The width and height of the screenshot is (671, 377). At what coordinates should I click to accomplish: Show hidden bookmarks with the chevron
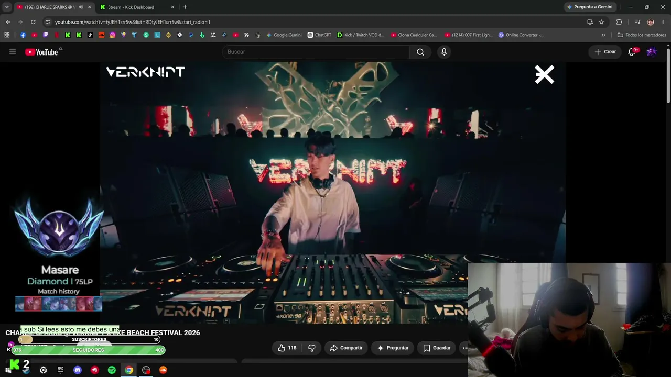[603, 35]
